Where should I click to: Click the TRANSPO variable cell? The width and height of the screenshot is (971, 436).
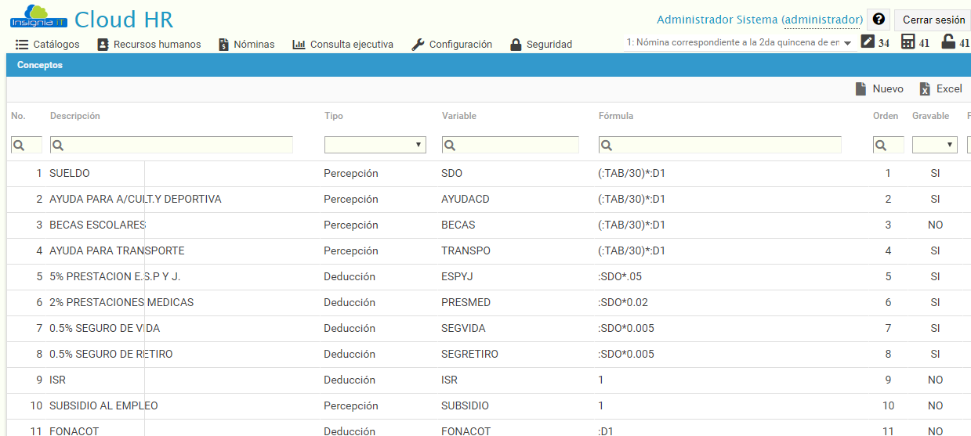(x=466, y=250)
